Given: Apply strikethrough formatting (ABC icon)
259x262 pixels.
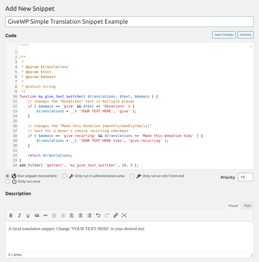Looking at the screenshot, I should click(x=46, y=215).
